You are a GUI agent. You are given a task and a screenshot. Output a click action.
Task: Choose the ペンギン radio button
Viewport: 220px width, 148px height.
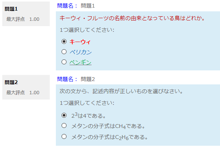coord(64,62)
